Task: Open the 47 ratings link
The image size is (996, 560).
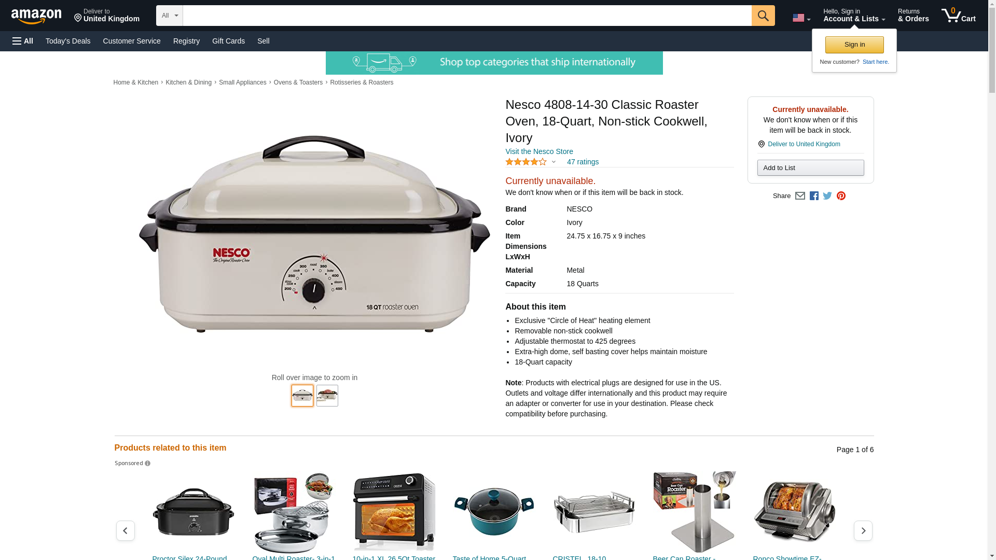Action: tap(583, 162)
